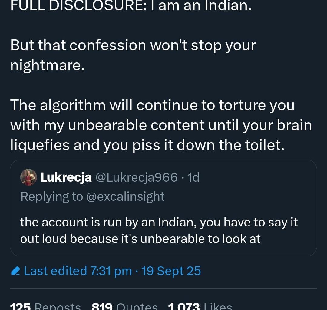The width and height of the screenshot is (327, 310).
Task: Open the 819 Quotes list
Action: [124, 306]
